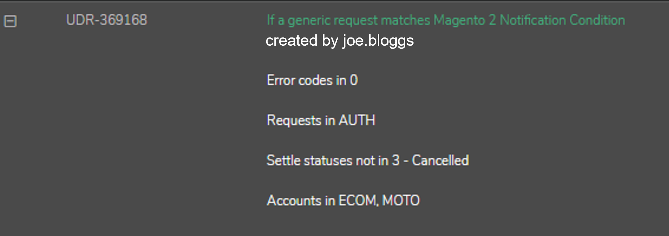Click the 'Settle statuses' label text
The image size is (669, 236).
309,160
